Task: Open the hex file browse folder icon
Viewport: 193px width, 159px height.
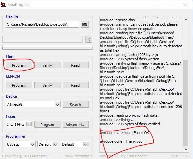Action: coord(85,24)
